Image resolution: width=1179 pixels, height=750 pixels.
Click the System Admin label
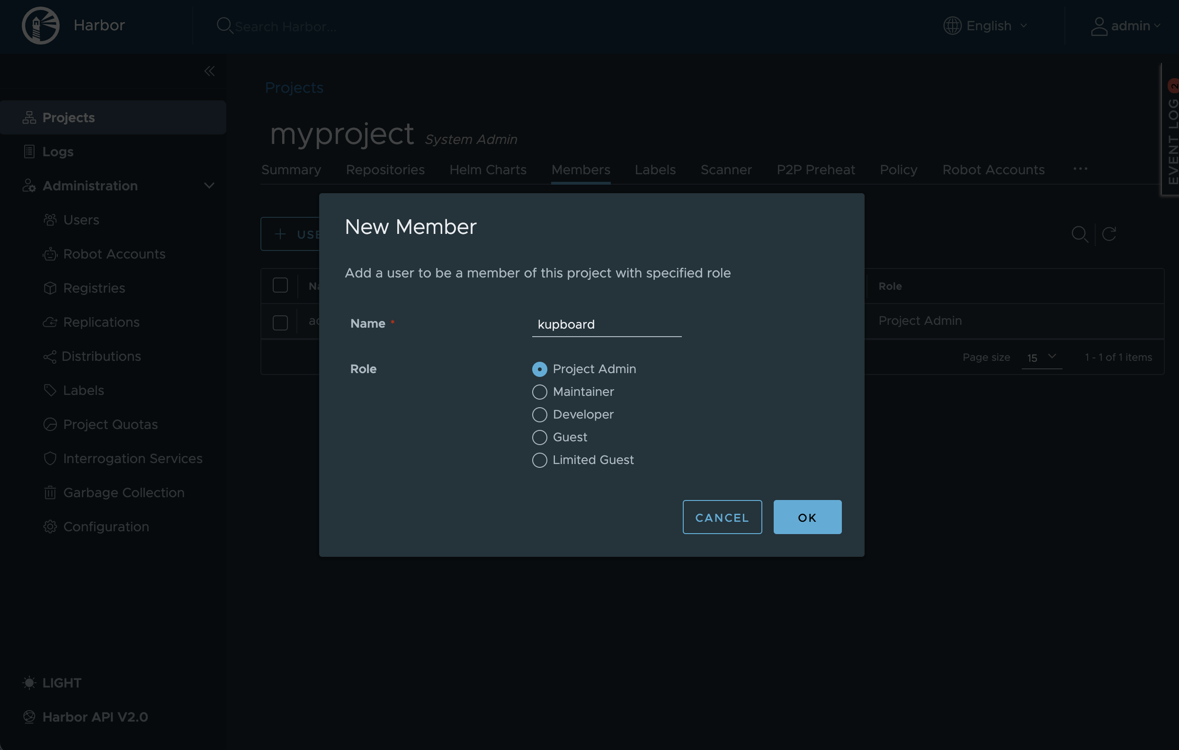[x=471, y=140]
